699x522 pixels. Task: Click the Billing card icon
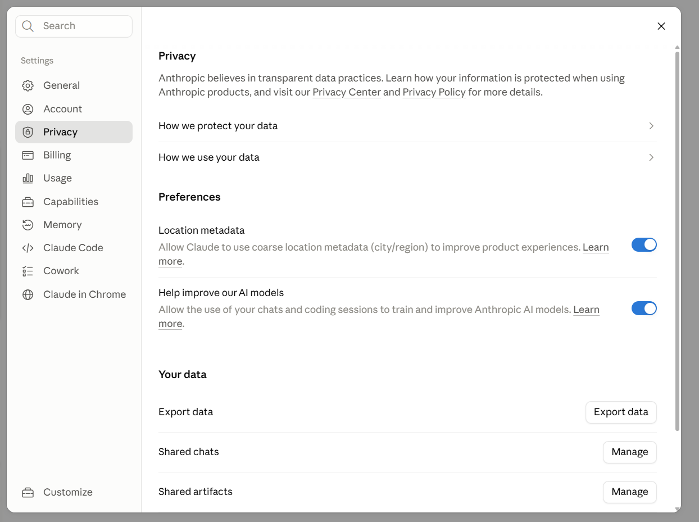tap(28, 155)
